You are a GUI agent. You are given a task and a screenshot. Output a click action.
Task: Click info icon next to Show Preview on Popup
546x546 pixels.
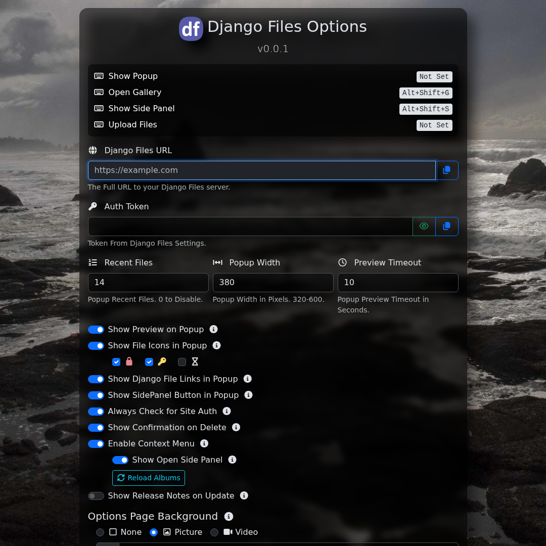(x=213, y=329)
